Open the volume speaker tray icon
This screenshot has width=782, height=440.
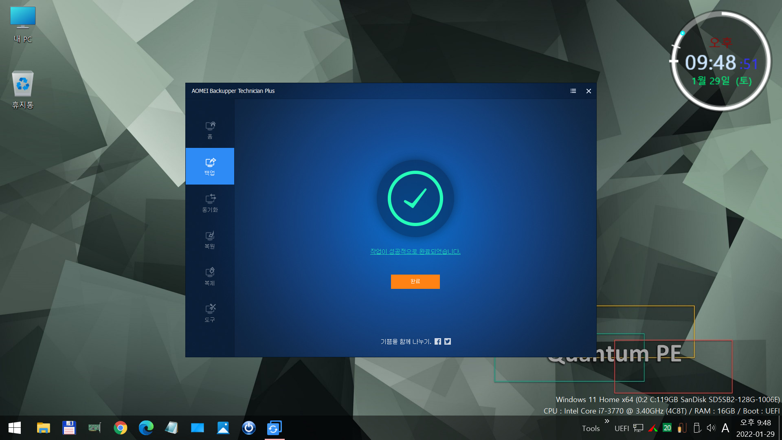coord(711,428)
